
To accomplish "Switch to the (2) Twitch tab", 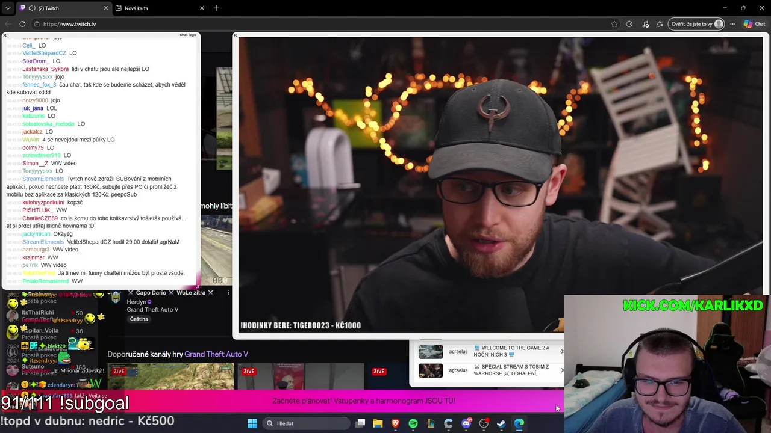I will tap(63, 8).
